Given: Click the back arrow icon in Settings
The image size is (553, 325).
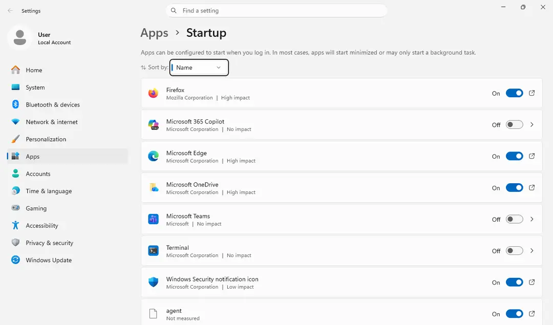Looking at the screenshot, I should coord(10,11).
